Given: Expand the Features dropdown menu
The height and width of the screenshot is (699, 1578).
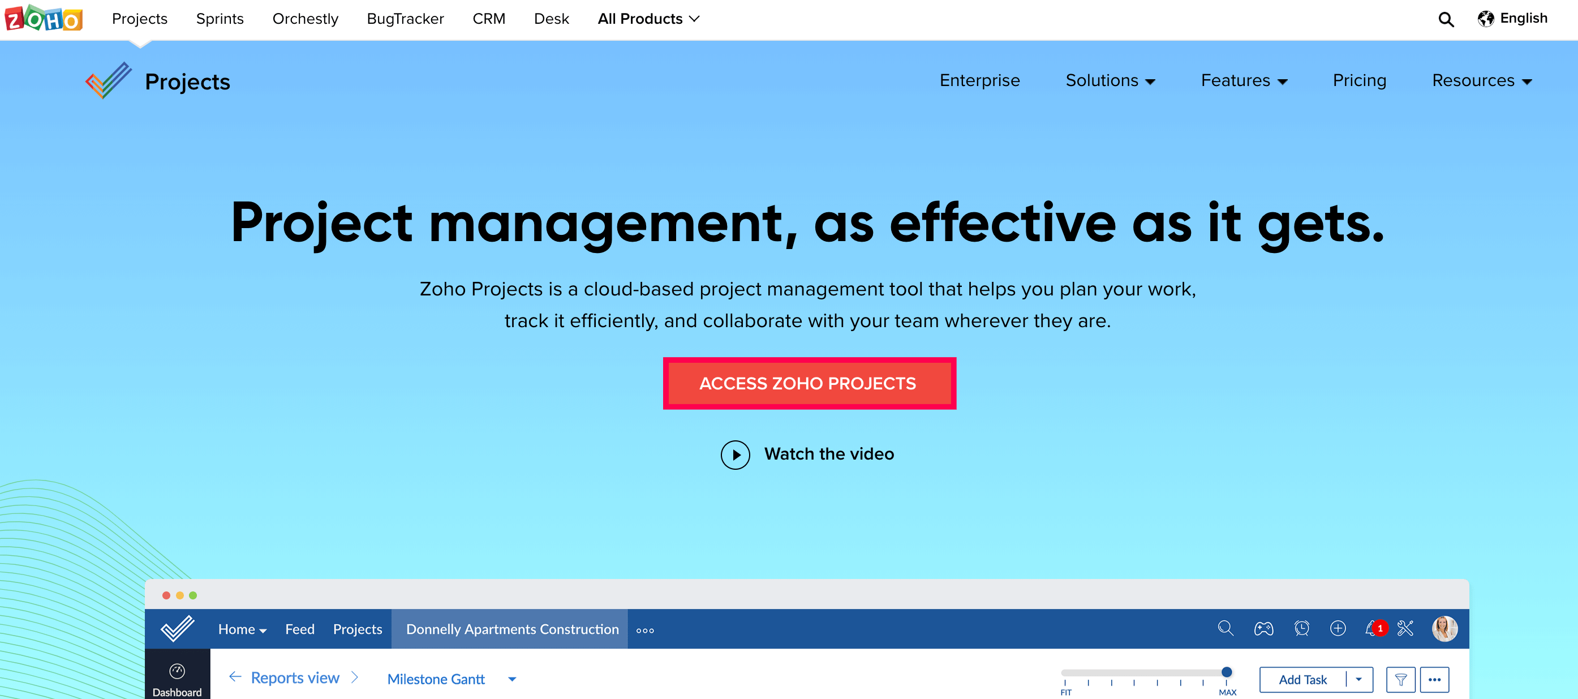Looking at the screenshot, I should pos(1244,81).
